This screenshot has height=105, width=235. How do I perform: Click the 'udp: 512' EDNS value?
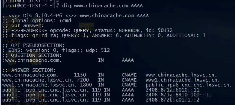pos(98,50)
